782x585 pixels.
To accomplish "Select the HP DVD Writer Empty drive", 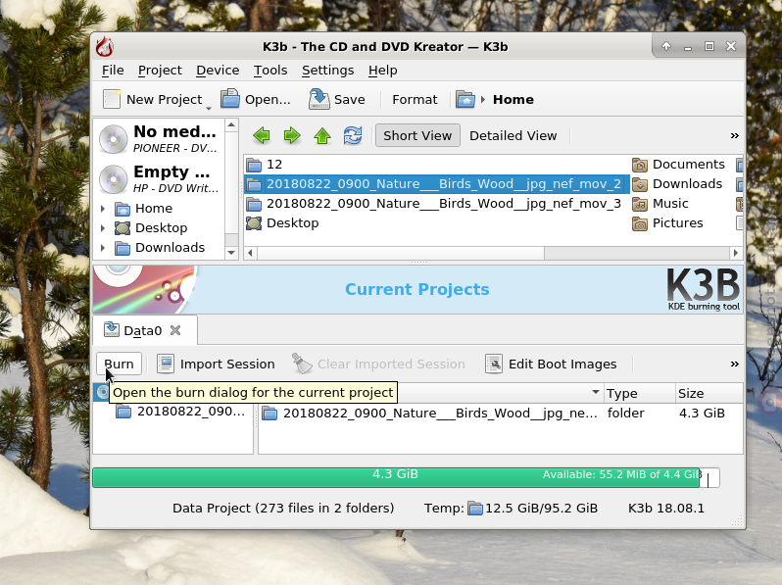I will pos(159,179).
